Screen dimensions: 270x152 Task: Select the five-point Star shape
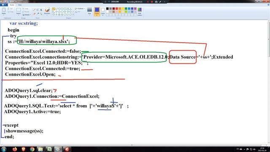pos(59,15)
